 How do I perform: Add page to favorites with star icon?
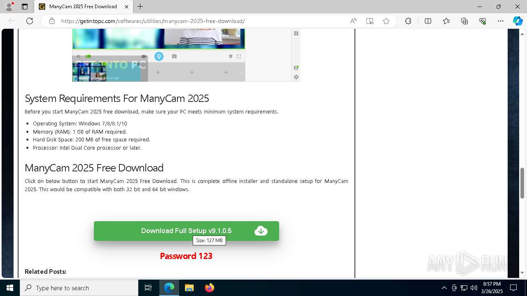point(386,21)
